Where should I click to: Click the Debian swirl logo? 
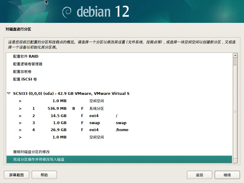[66, 12]
